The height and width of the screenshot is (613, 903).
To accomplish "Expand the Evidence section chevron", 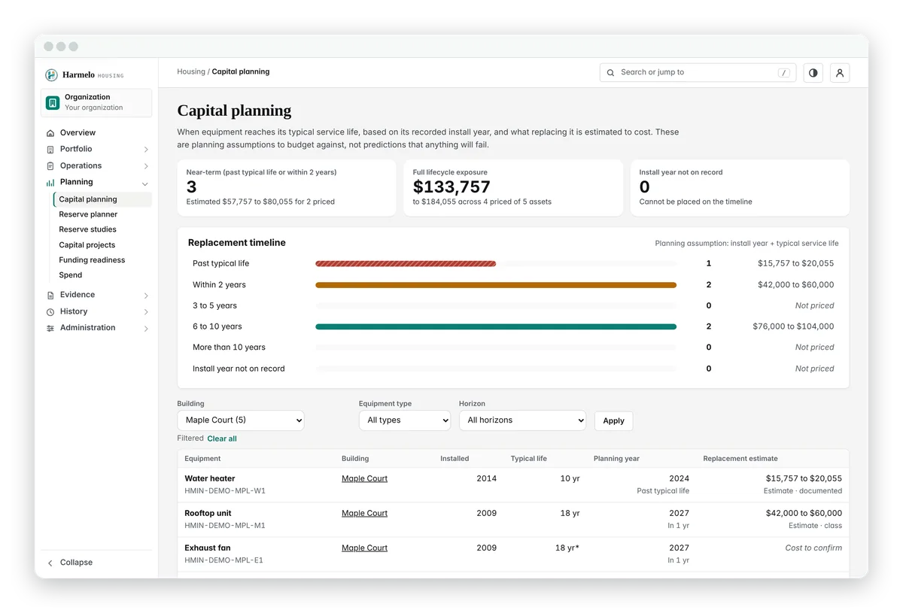I will tap(146, 296).
